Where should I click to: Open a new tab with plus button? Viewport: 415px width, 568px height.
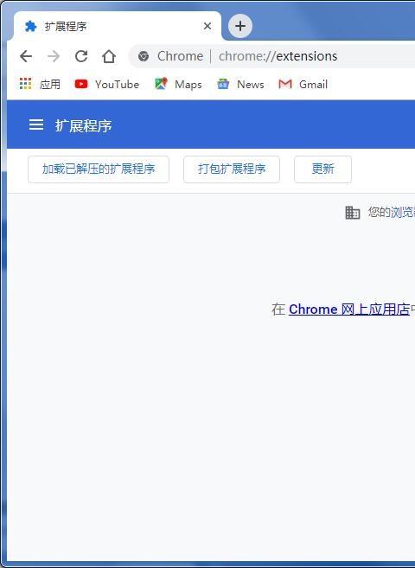pos(240,26)
